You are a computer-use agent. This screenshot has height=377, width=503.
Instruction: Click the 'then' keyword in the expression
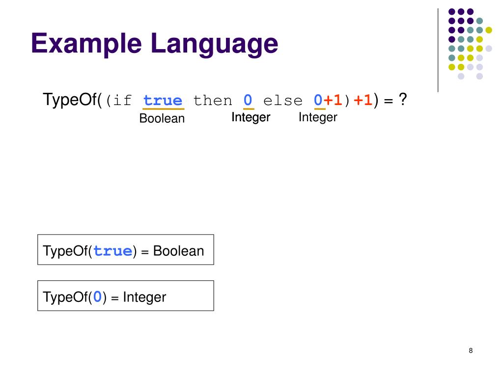point(213,101)
